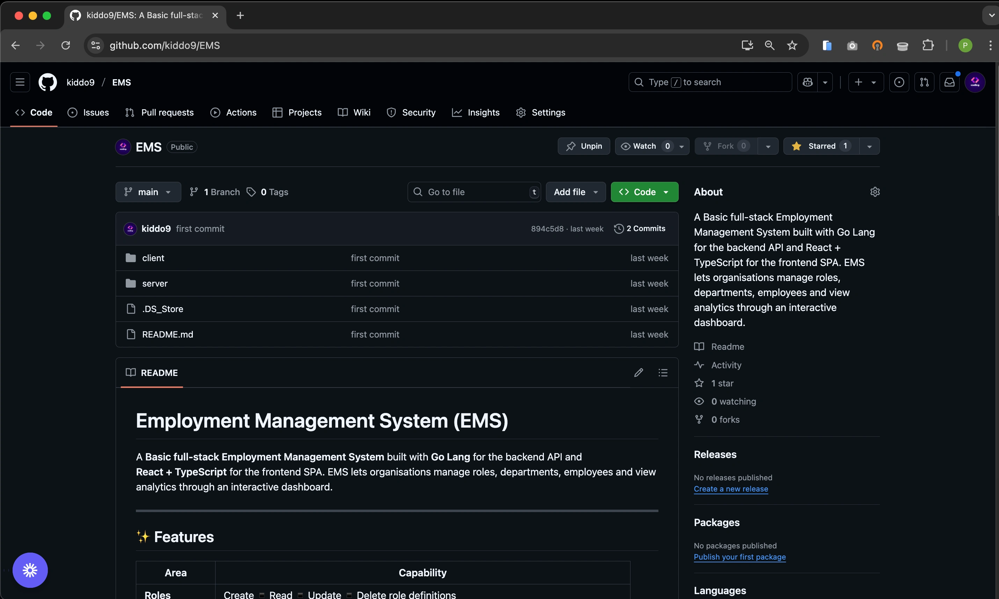View commit history via the 2 Commits clock icon
The height and width of the screenshot is (599, 999).
[619, 228]
